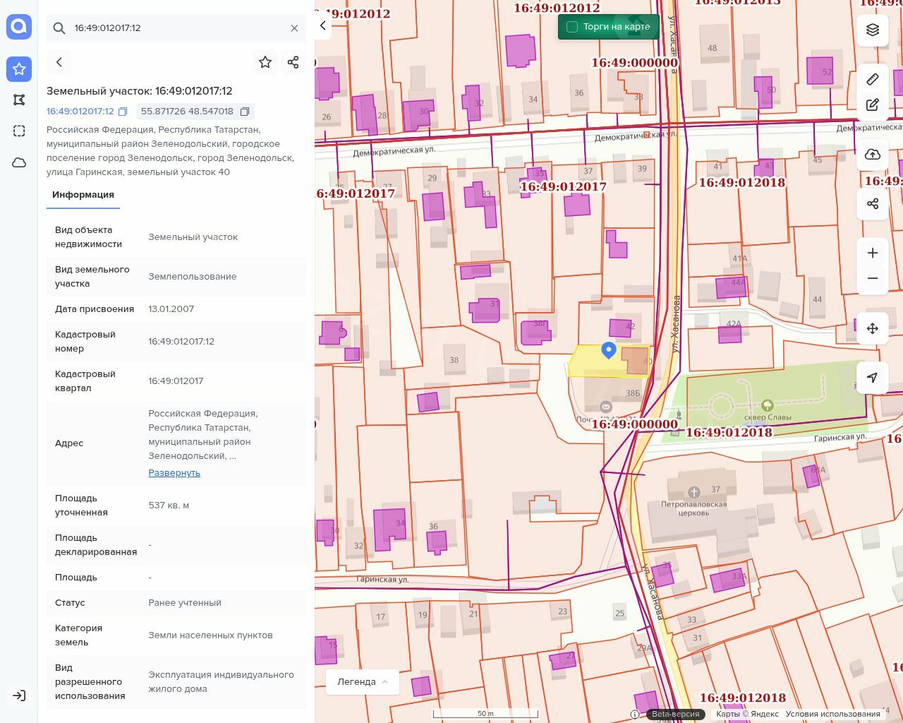903x723 pixels.
Task: Add parcel to favorites with star
Action: 265,62
